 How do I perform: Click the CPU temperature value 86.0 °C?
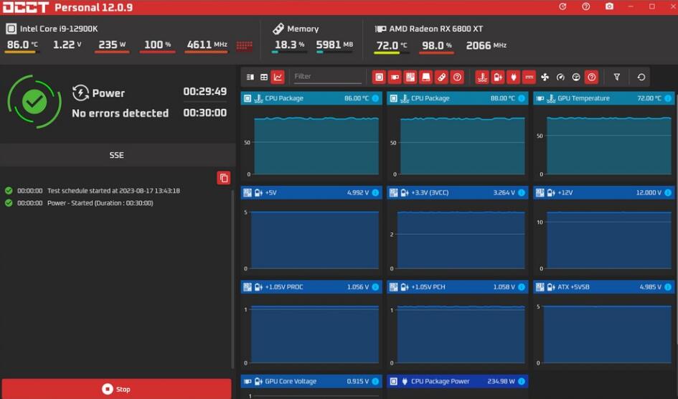(22, 44)
